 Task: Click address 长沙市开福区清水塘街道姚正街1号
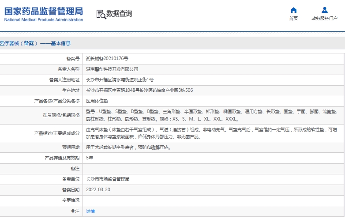click(120, 79)
